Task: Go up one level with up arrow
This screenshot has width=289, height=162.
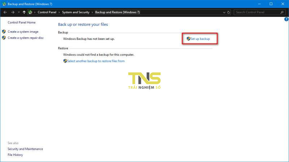Action: click(x=24, y=12)
